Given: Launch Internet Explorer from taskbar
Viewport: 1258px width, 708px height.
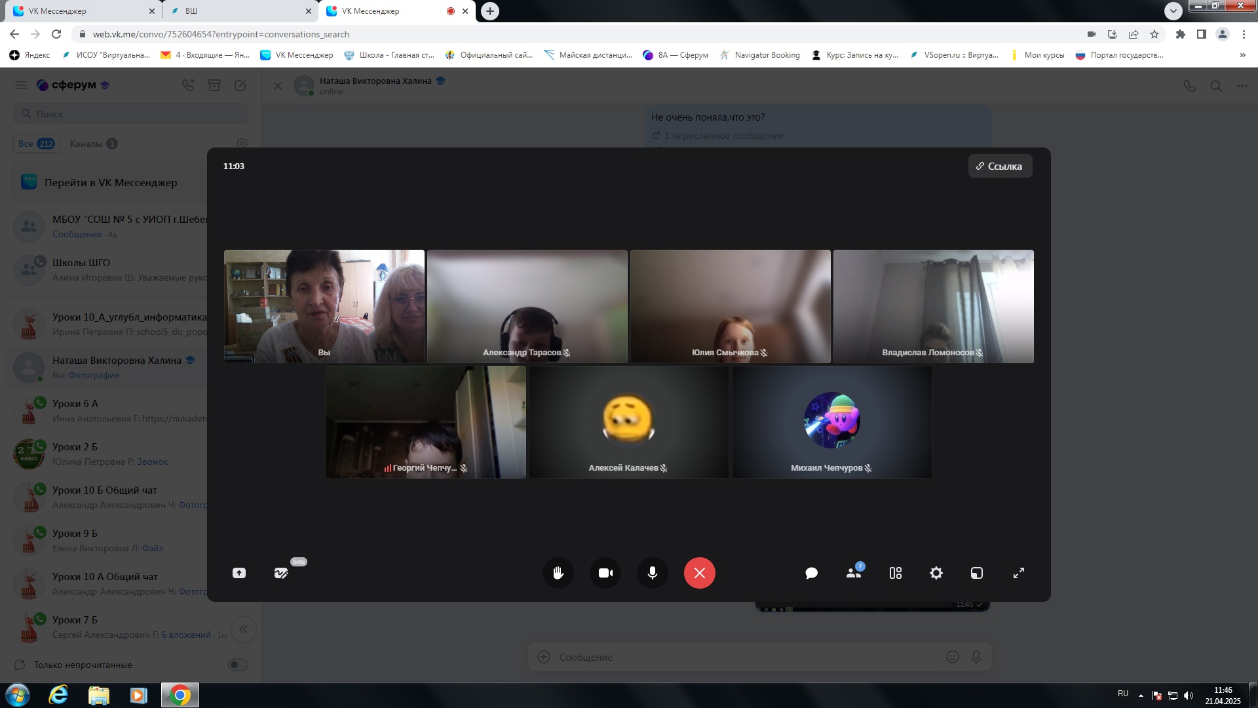Looking at the screenshot, I should click(x=58, y=695).
